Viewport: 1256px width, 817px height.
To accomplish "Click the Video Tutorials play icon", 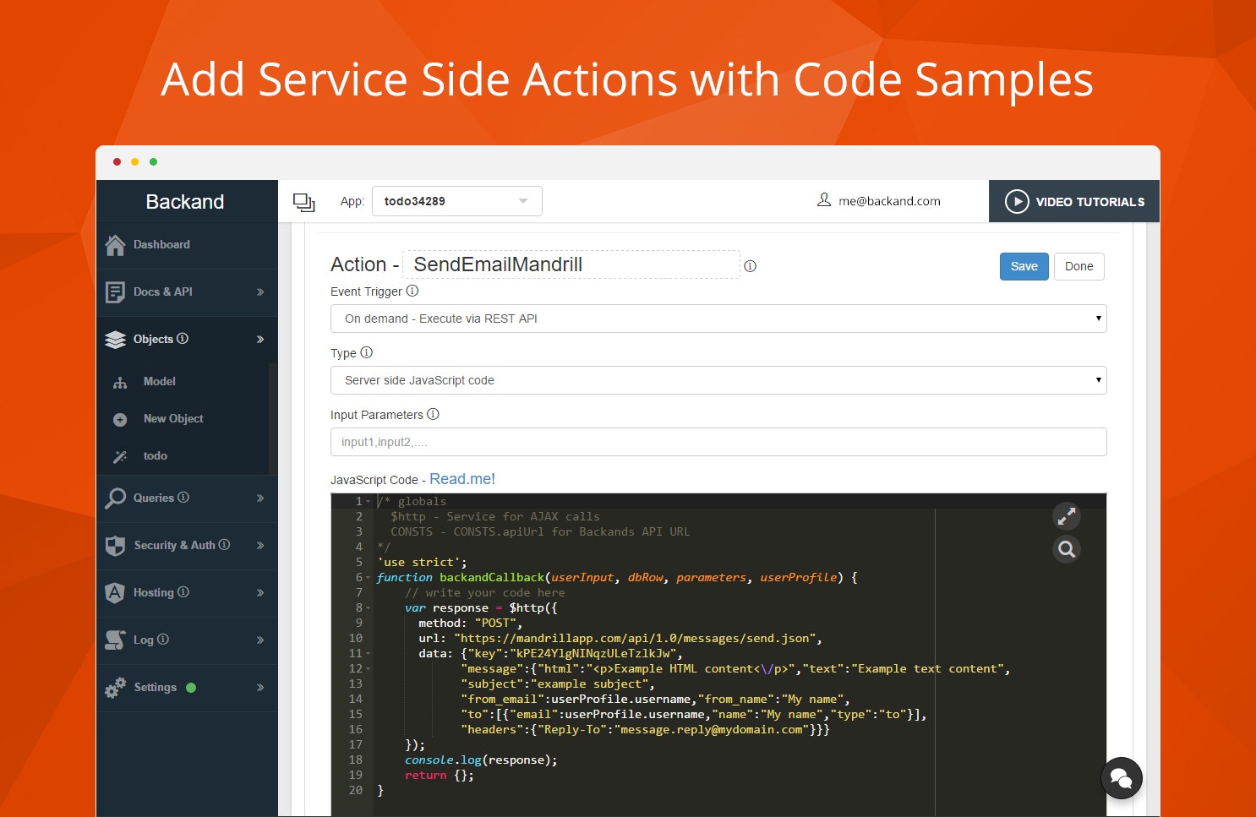I will click(1017, 202).
